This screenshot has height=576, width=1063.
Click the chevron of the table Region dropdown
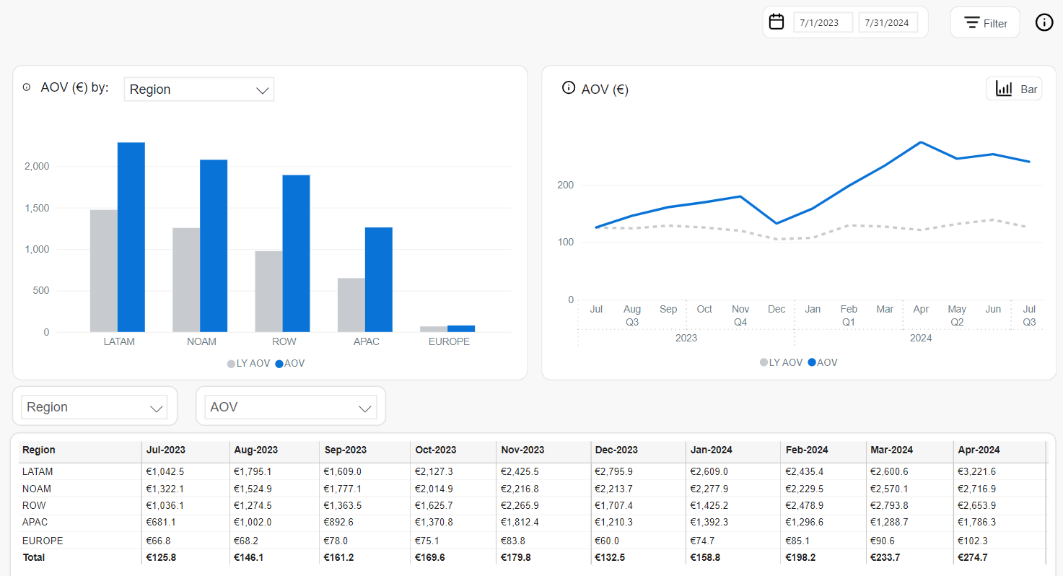(156, 409)
